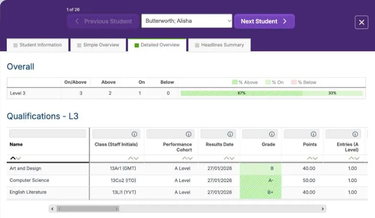Click the Qualifications - L3 heading
The height and width of the screenshot is (218, 375).
point(43,116)
